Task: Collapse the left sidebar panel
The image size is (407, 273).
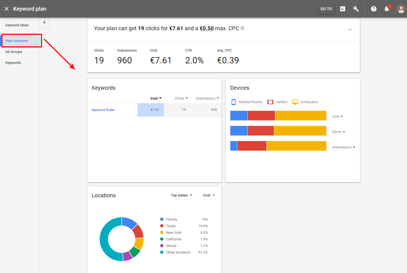Action: 44,22
